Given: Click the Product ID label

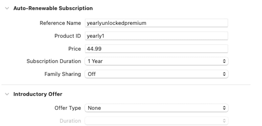Looking at the screenshot, I should click(68, 36).
